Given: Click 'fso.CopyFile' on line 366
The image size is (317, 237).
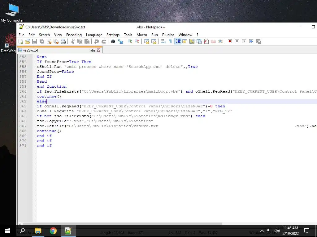Looking at the screenshot, I should coord(52,121).
